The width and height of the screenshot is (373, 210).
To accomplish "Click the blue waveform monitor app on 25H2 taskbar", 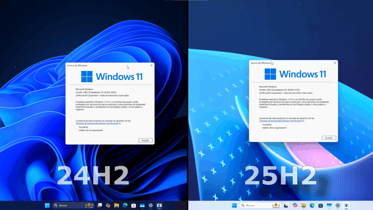I will (329, 205).
